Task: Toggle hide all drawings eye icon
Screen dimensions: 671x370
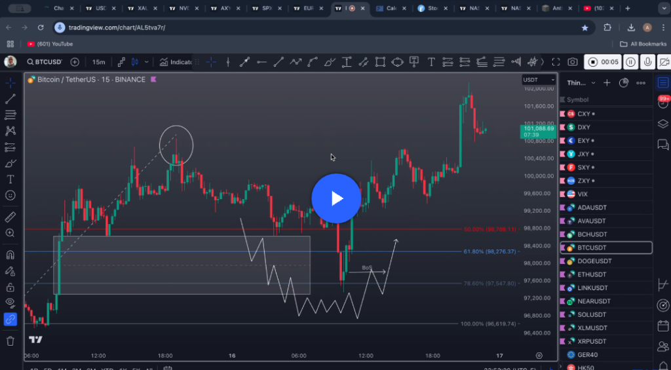Action: pyautogui.click(x=10, y=303)
